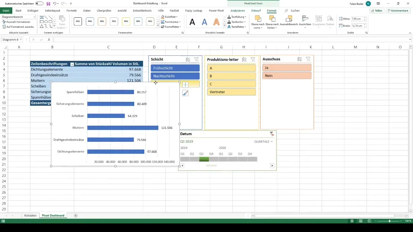
Task: Toggle multi-select on Schicht slicer
Action: click(188, 59)
